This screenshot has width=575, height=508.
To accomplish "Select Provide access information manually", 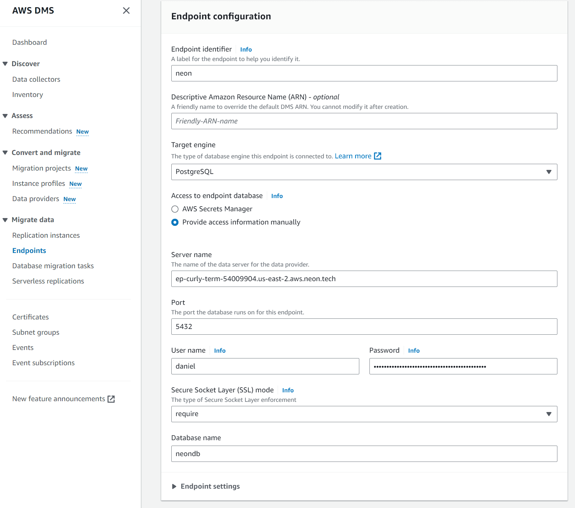I will (x=175, y=222).
